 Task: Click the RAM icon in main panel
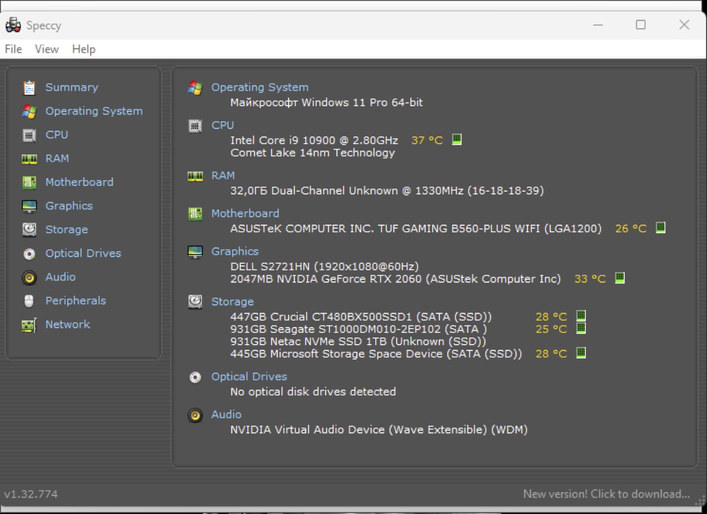[195, 176]
